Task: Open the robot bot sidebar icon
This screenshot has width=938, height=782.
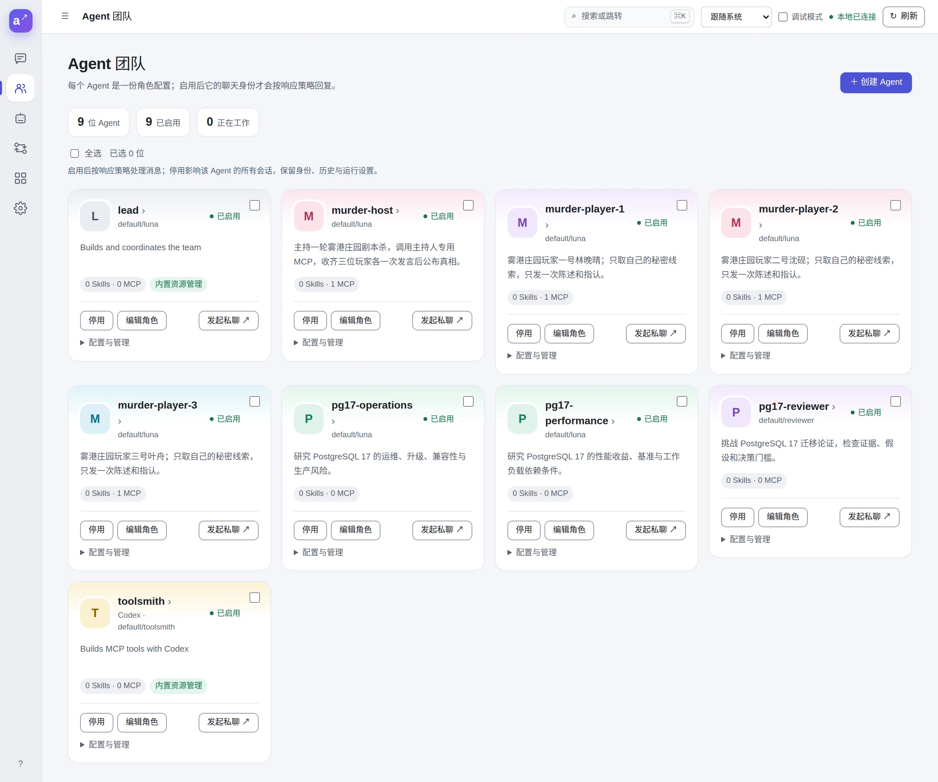Action: [21, 118]
